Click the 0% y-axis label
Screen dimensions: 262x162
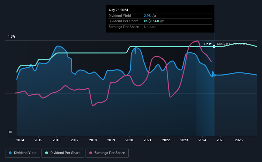[x=10, y=132]
